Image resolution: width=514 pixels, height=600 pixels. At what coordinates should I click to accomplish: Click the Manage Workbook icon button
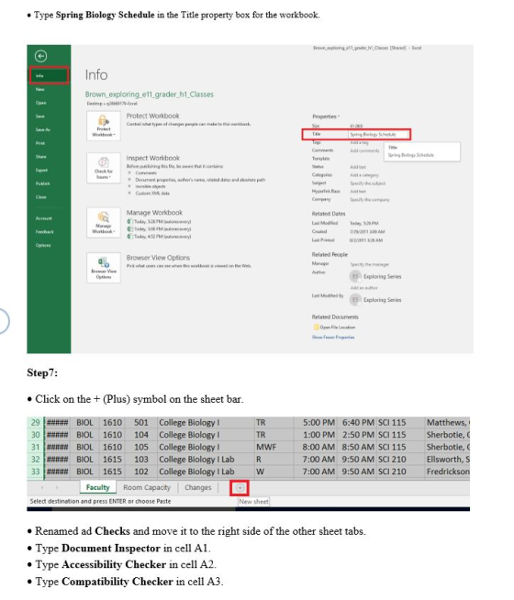tap(104, 223)
